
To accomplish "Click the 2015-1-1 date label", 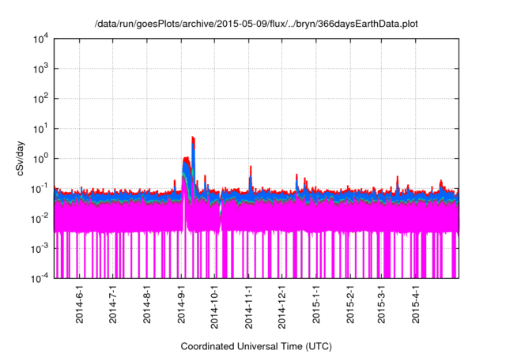I will click(316, 304).
